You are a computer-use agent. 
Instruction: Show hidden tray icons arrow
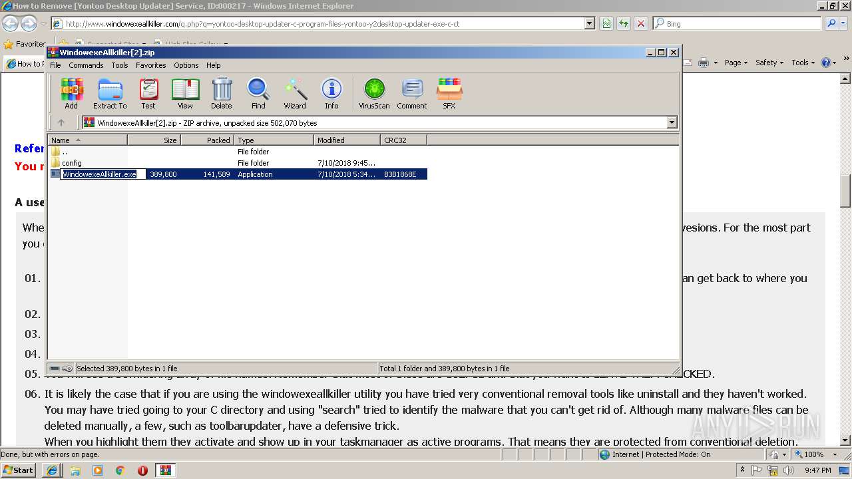point(742,470)
